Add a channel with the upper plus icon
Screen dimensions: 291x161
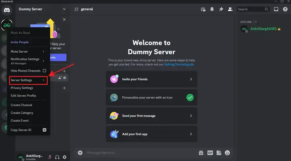(64, 71)
